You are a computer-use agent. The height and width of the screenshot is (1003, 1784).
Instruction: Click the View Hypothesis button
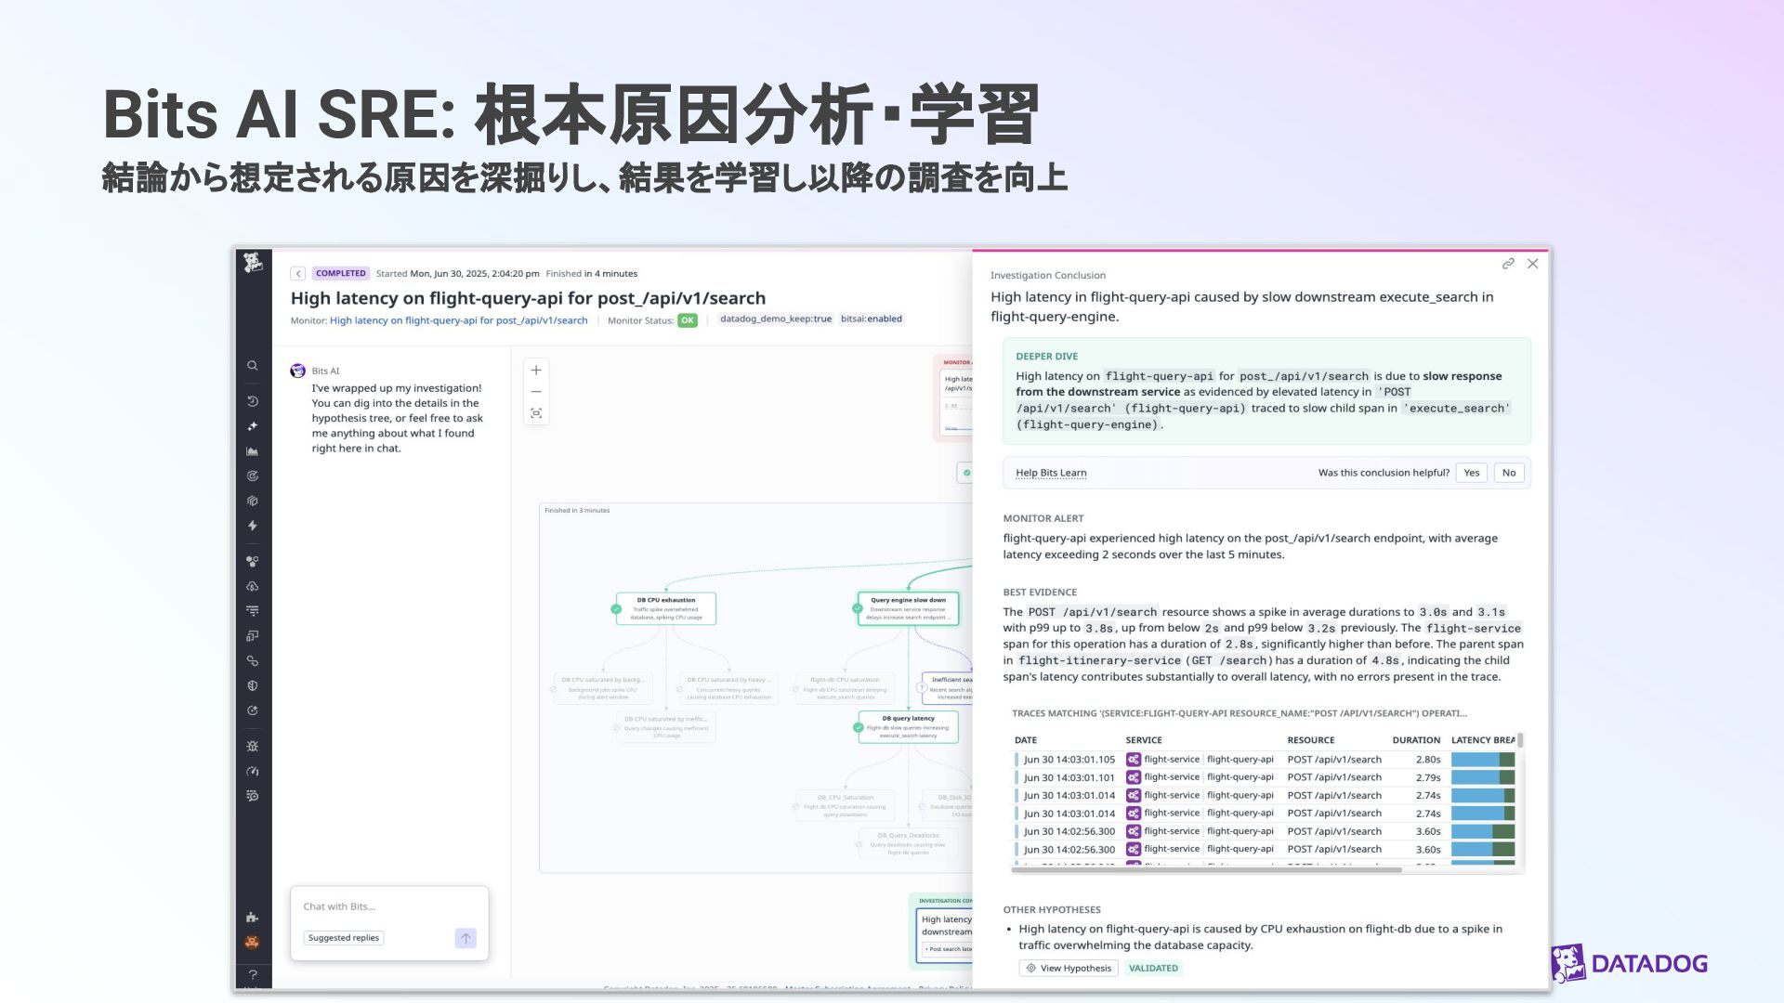pyautogui.click(x=1068, y=968)
